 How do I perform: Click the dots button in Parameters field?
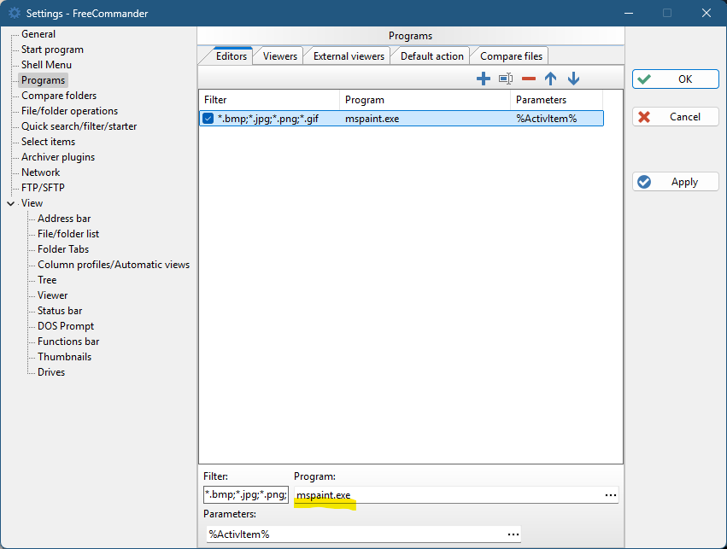pos(513,534)
